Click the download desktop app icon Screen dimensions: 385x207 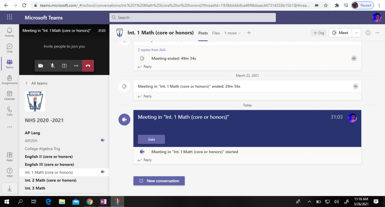tap(10, 189)
